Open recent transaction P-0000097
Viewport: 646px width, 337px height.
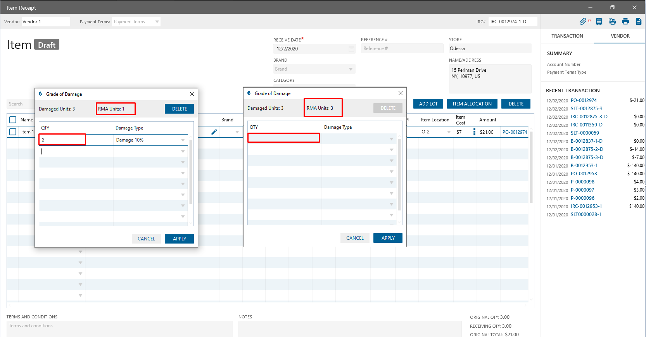pos(582,190)
